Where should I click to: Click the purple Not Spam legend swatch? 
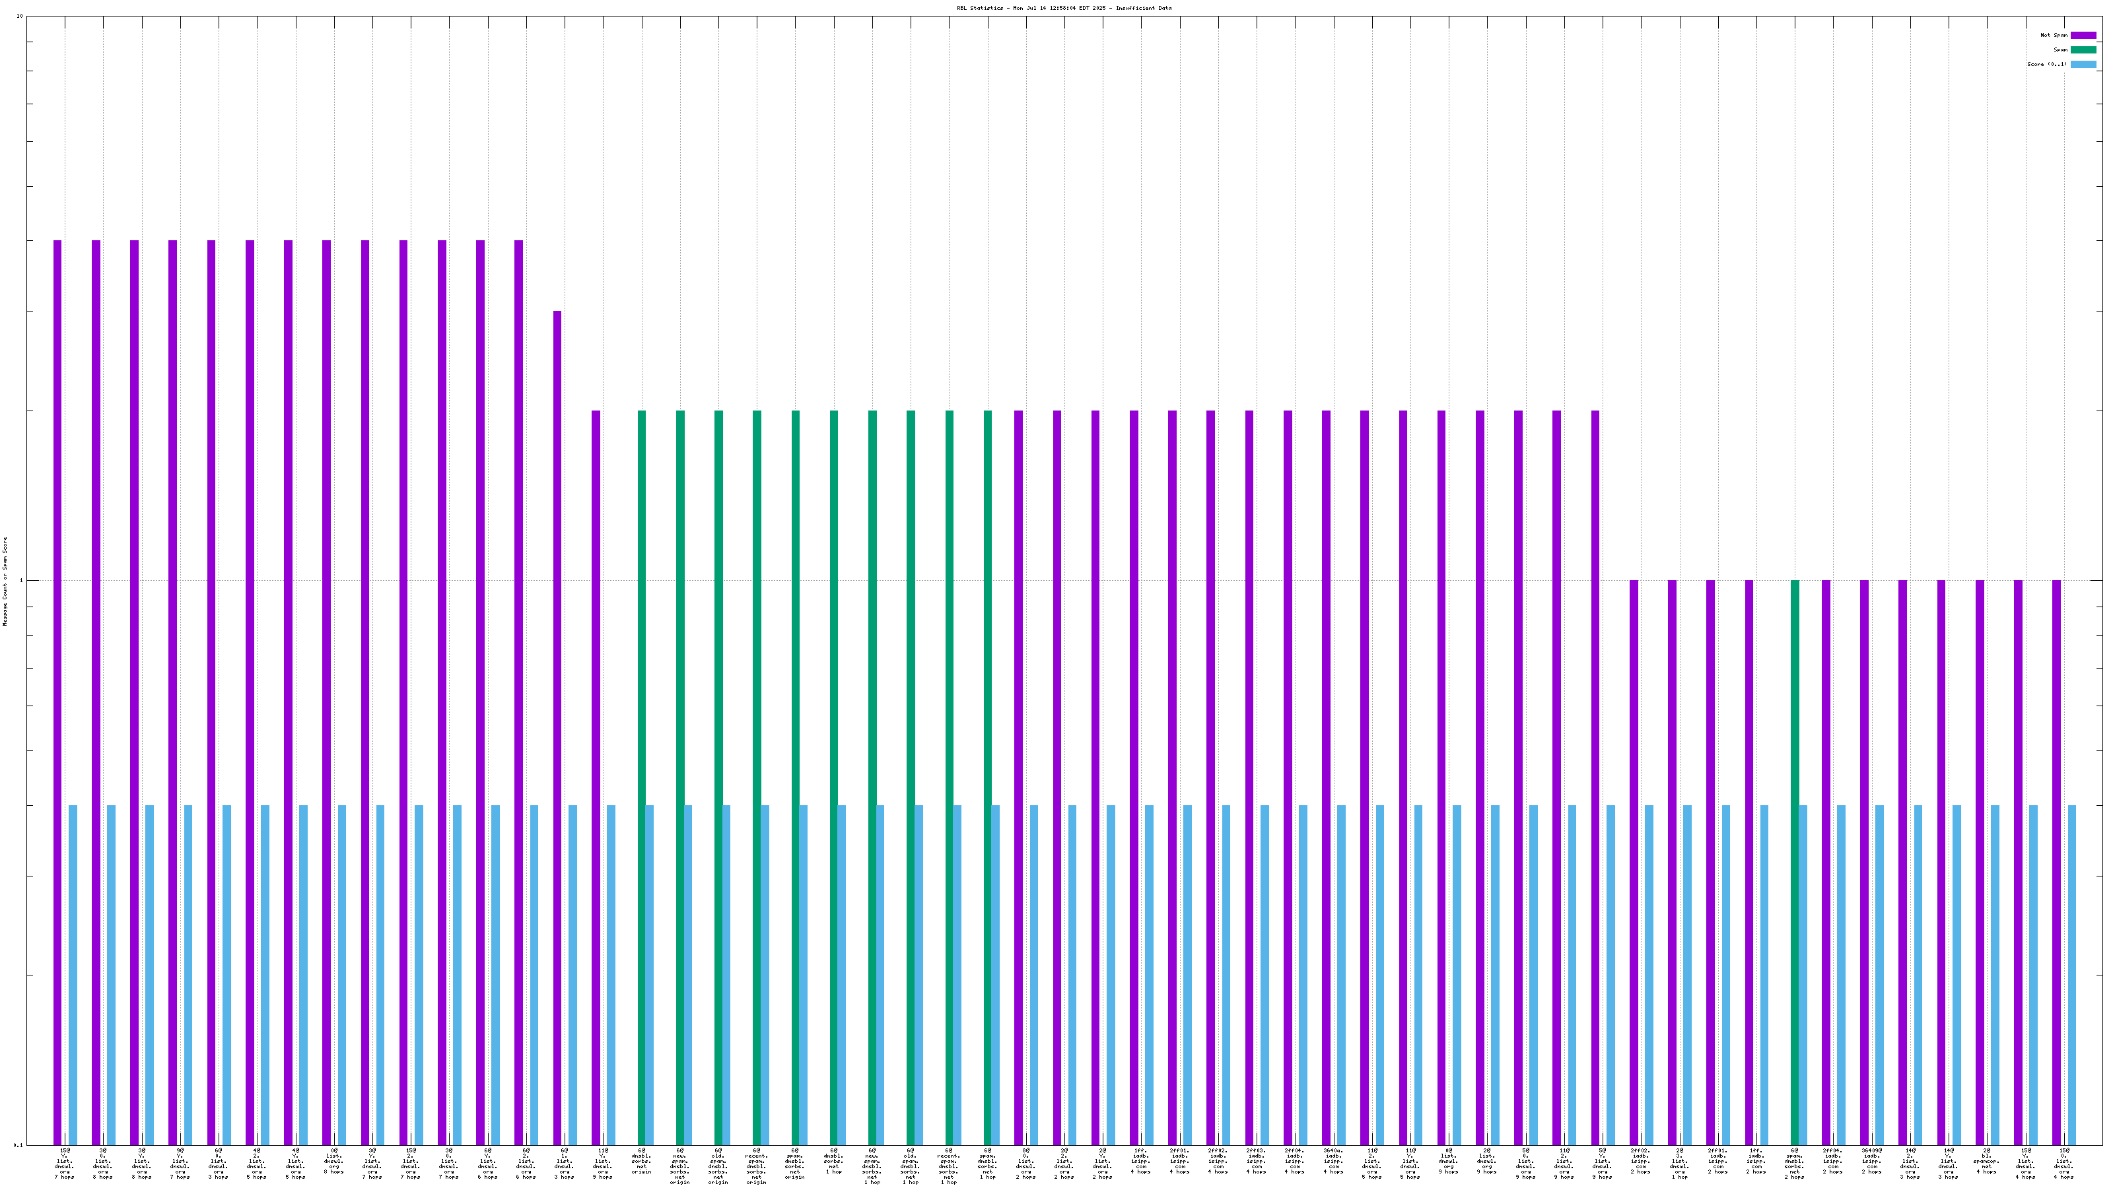pyautogui.click(x=2083, y=35)
